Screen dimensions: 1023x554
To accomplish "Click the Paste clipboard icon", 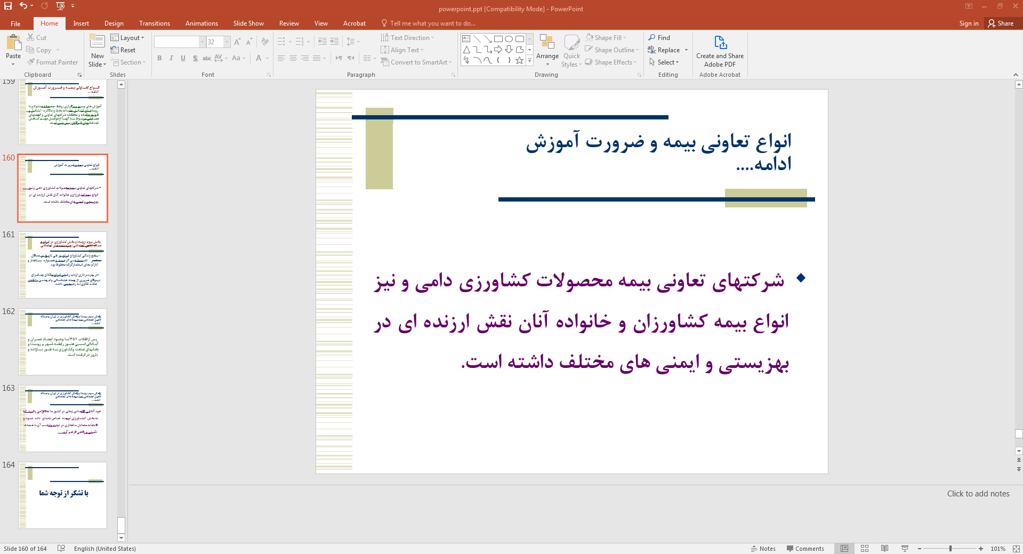I will (13, 43).
